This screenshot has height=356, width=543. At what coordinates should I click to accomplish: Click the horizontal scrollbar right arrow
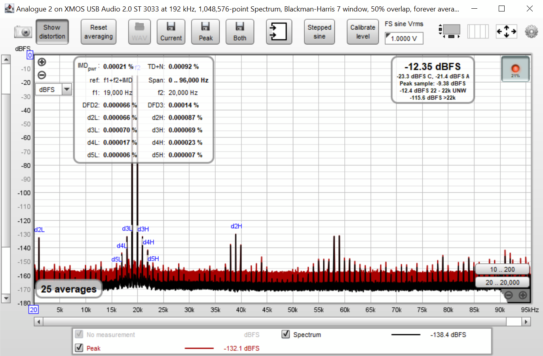(x=526, y=322)
